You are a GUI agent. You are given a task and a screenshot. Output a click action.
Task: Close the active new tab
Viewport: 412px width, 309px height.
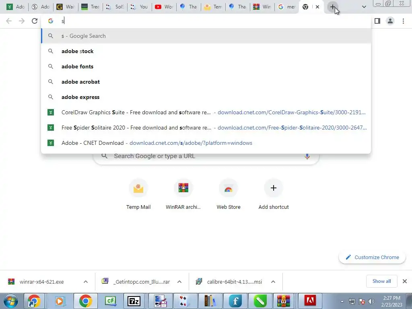coord(317,7)
